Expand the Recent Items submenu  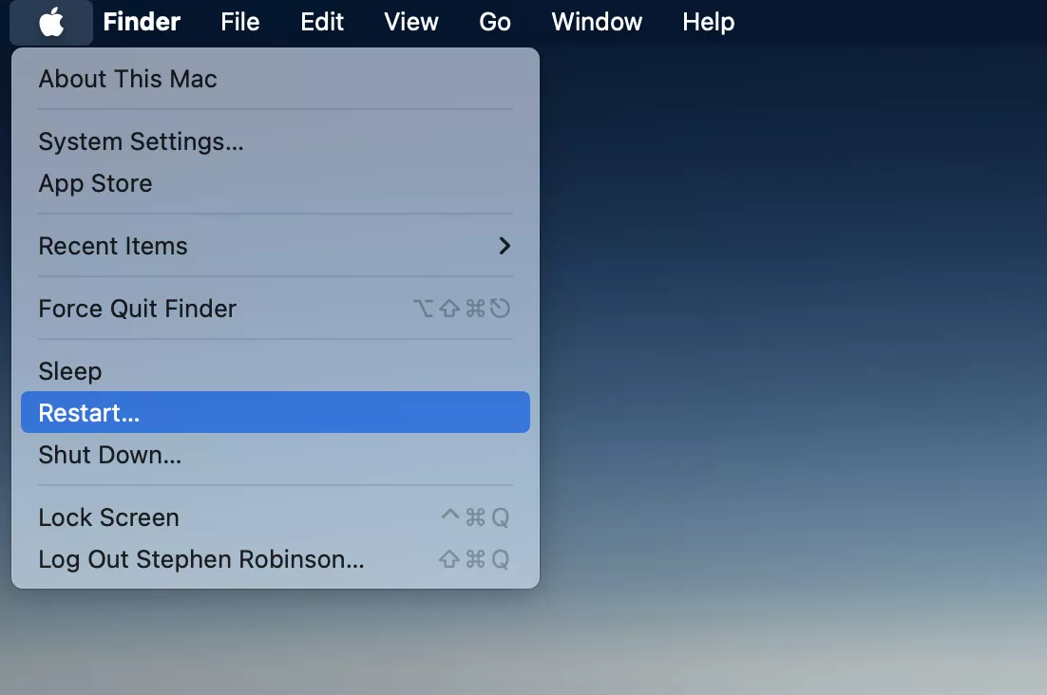tap(276, 246)
